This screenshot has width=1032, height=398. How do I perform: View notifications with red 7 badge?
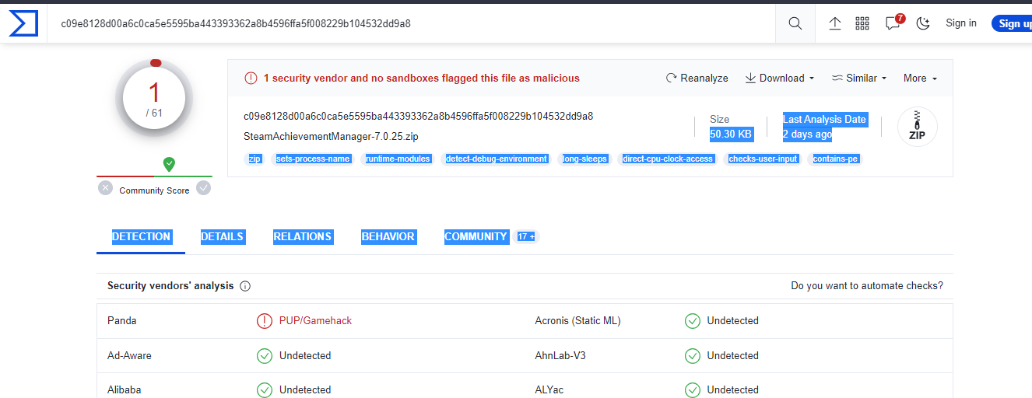click(894, 22)
